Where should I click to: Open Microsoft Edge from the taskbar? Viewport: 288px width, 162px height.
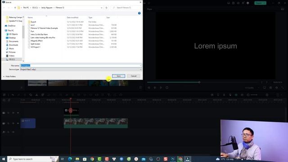point(70,159)
